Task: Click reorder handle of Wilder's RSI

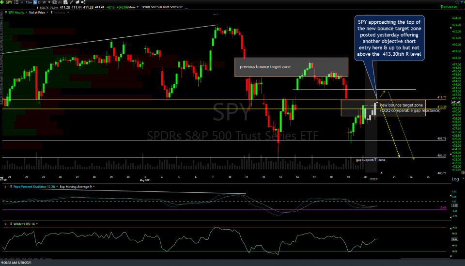Action: [x=11, y=224]
